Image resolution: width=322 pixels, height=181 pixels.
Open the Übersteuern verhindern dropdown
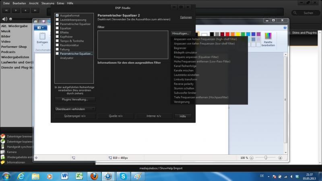[75, 109]
